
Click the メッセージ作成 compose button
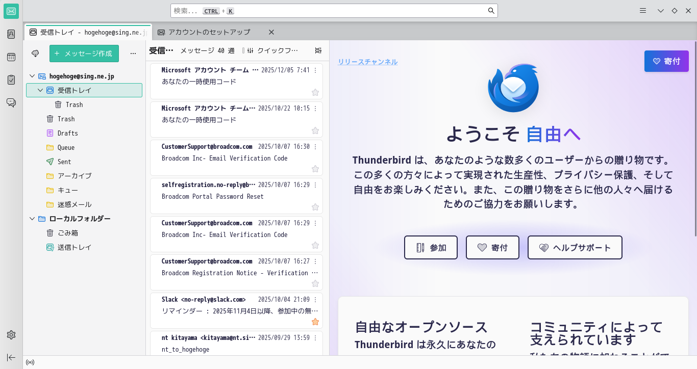pyautogui.click(x=84, y=54)
